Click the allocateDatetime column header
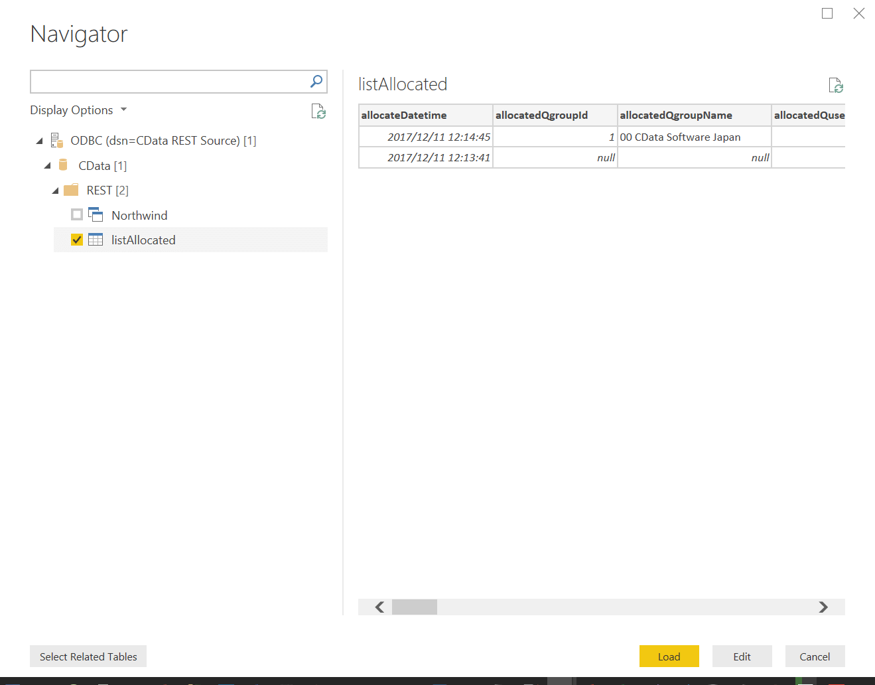Viewport: 875px width, 685px height. click(x=426, y=115)
